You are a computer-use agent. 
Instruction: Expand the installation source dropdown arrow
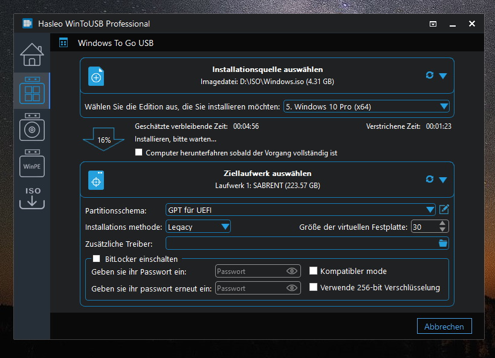pos(443,76)
